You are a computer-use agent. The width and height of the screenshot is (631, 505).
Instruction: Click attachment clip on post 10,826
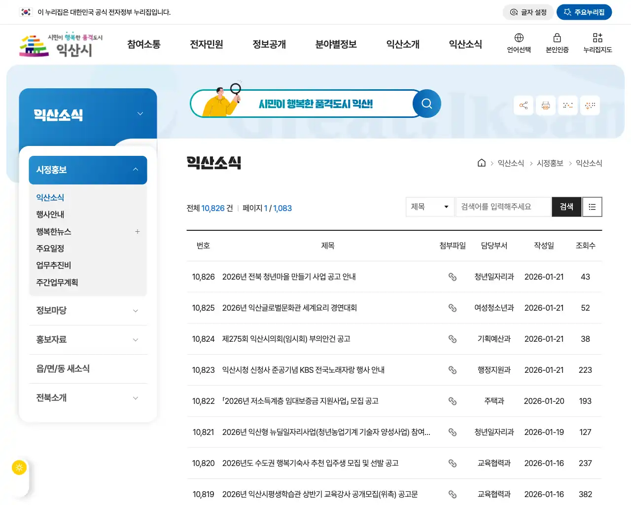453,277
